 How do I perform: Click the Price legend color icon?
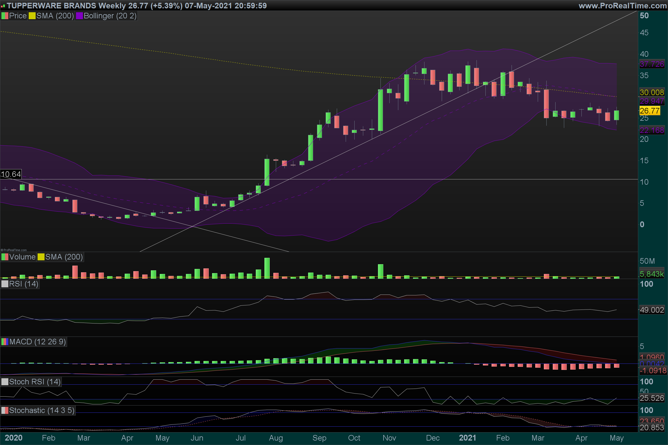coord(5,16)
